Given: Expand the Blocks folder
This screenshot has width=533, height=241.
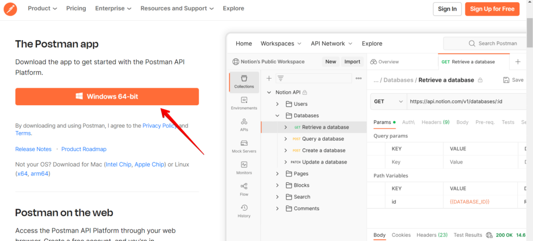Looking at the screenshot, I should click(x=277, y=185).
